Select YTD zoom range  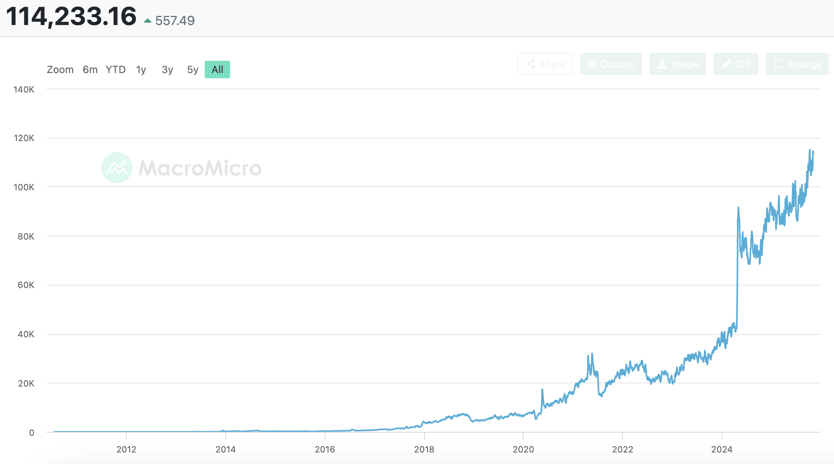(116, 70)
